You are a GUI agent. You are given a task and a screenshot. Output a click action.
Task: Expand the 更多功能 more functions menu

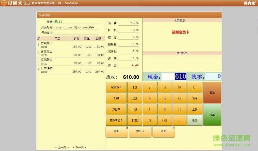coord(116,120)
